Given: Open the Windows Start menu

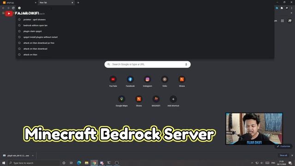Looking at the screenshot, I should click(x=4, y=163).
